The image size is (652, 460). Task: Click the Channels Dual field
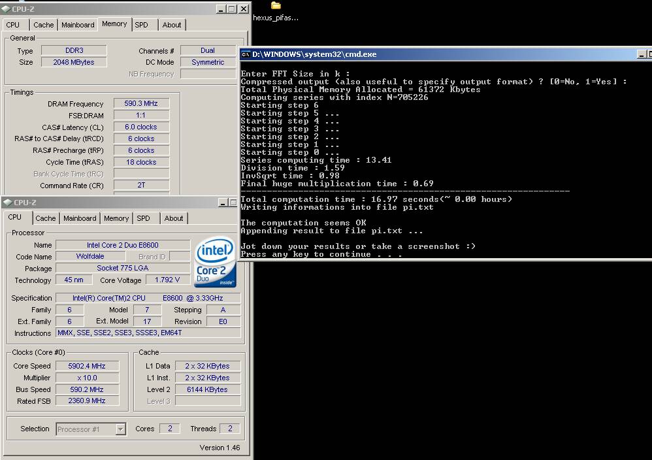pyautogui.click(x=208, y=50)
